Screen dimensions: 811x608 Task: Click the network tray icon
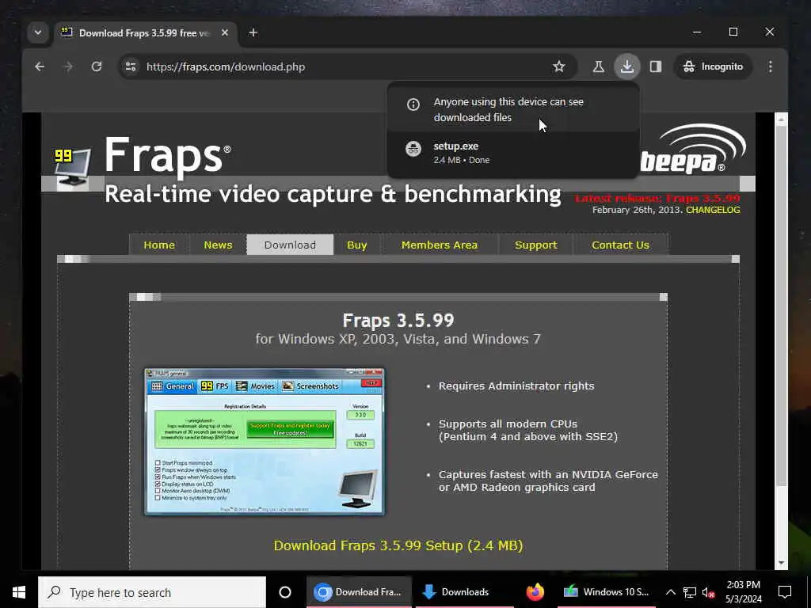[690, 592]
